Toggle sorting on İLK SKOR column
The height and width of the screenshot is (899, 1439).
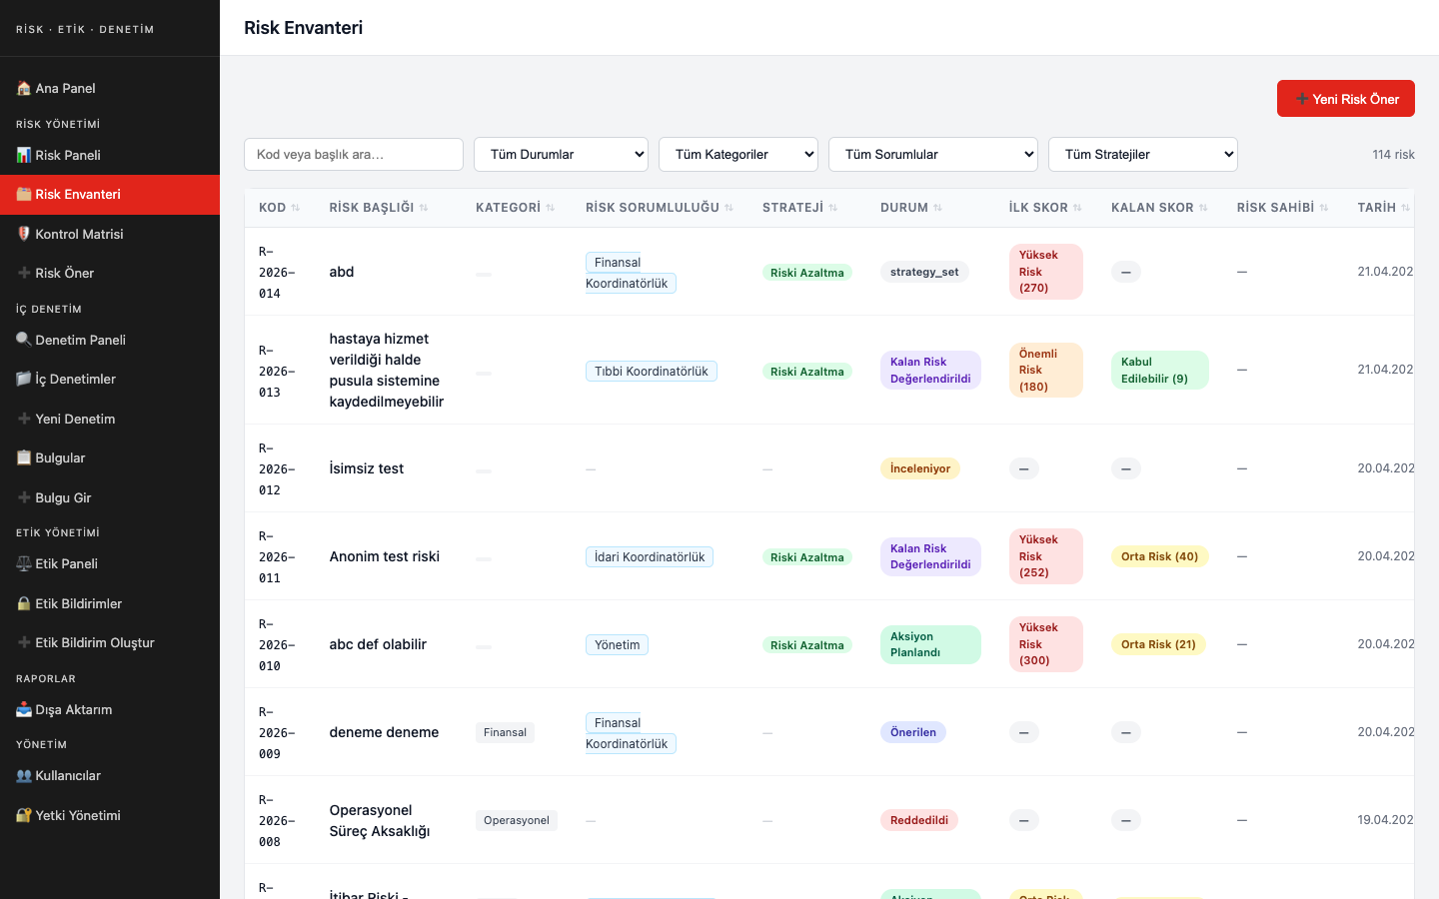coord(1077,208)
